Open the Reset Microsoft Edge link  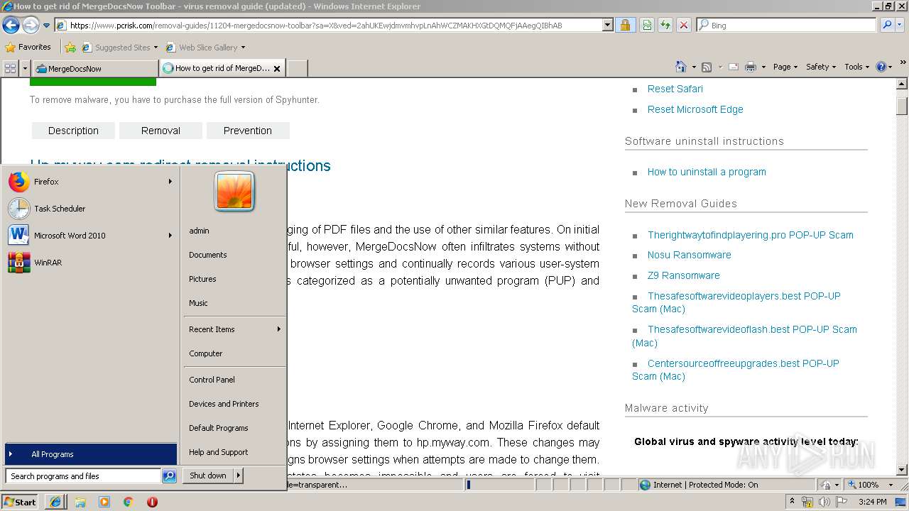click(695, 109)
